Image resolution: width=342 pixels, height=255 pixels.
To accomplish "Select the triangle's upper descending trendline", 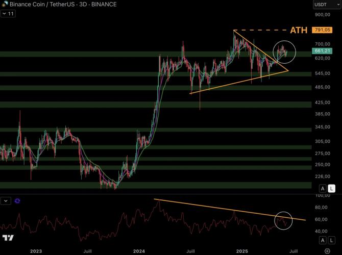I will (x=261, y=50).
